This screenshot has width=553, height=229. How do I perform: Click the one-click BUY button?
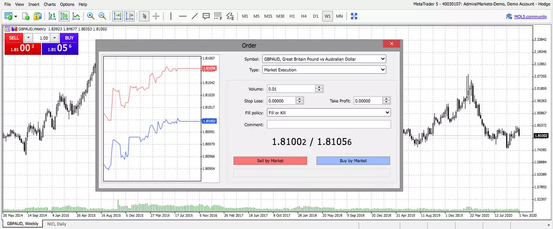(x=69, y=38)
